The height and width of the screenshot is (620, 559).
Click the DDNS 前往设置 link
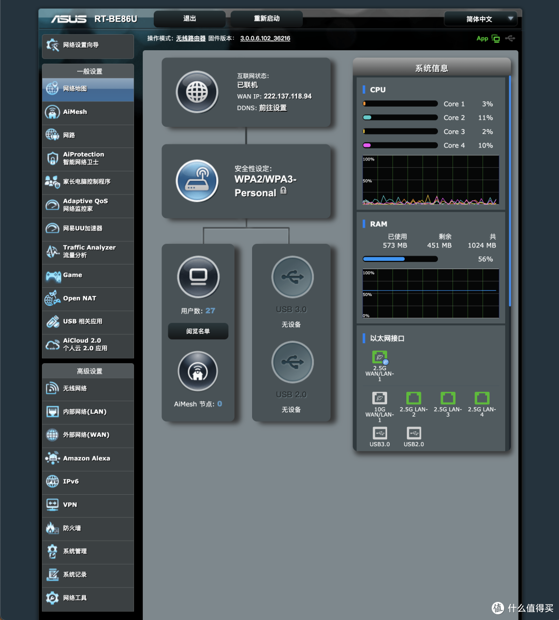pyautogui.click(x=273, y=108)
